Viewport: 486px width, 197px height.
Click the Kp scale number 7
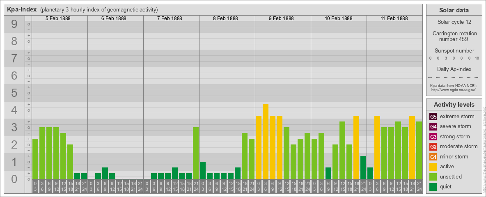[x=14, y=58]
